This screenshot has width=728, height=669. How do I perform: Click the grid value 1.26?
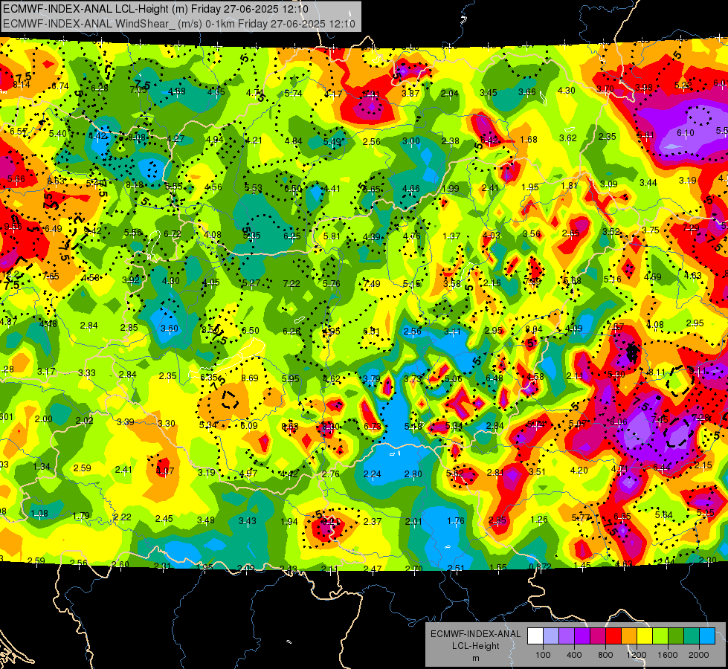pyautogui.click(x=539, y=519)
